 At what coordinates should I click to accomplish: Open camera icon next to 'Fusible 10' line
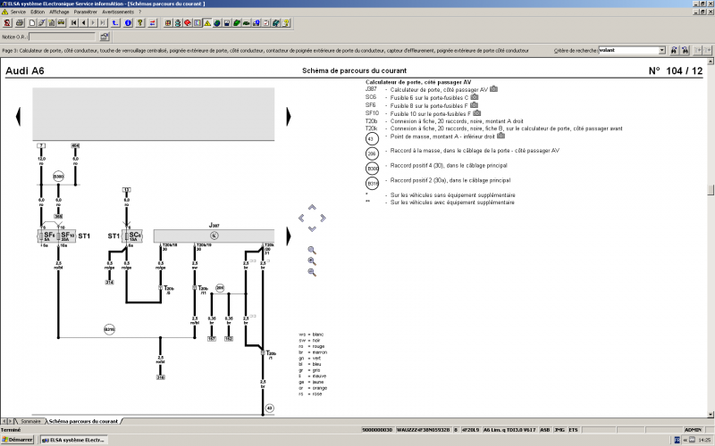(476, 113)
